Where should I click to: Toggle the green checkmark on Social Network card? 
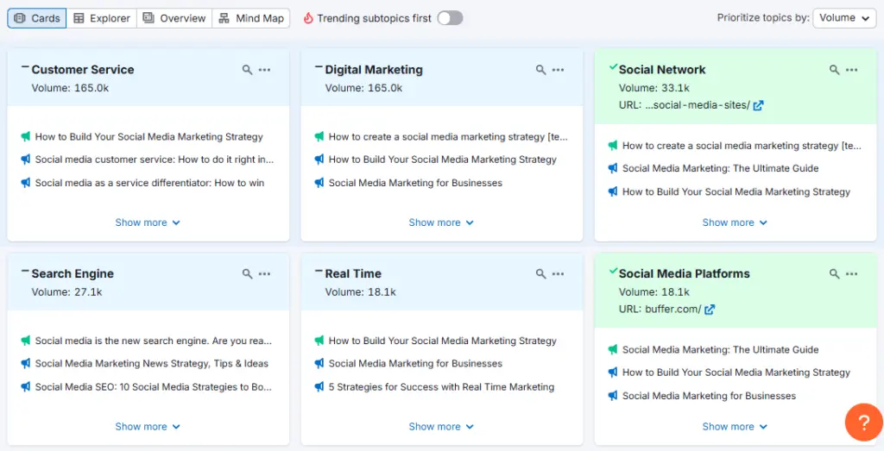tap(613, 67)
